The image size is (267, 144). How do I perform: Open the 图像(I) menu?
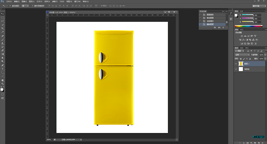(24, 2)
